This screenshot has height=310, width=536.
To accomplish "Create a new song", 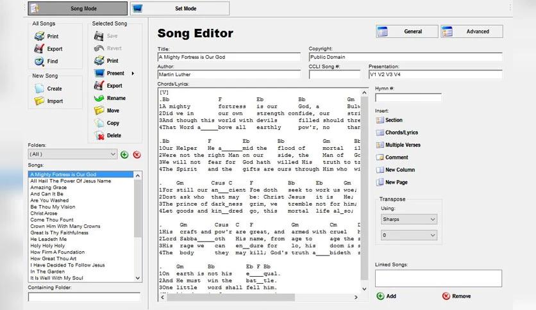I will click(x=48, y=88).
